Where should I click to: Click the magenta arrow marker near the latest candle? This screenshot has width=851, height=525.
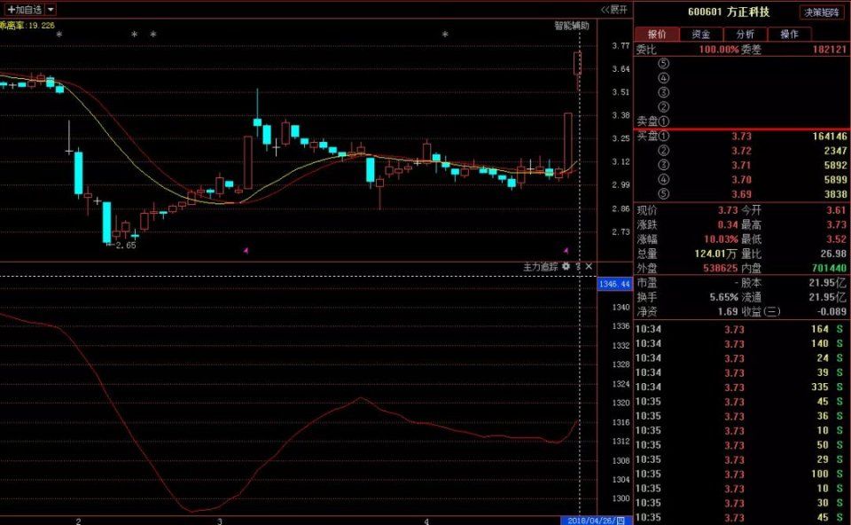coord(566,250)
